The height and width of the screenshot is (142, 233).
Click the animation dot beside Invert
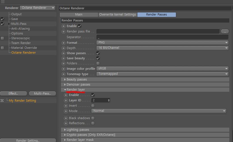pos(66,106)
